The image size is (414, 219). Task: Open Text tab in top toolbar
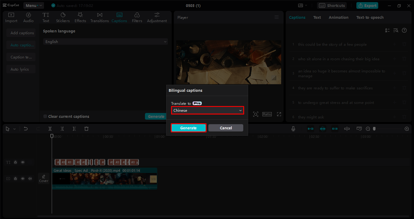coord(46,17)
